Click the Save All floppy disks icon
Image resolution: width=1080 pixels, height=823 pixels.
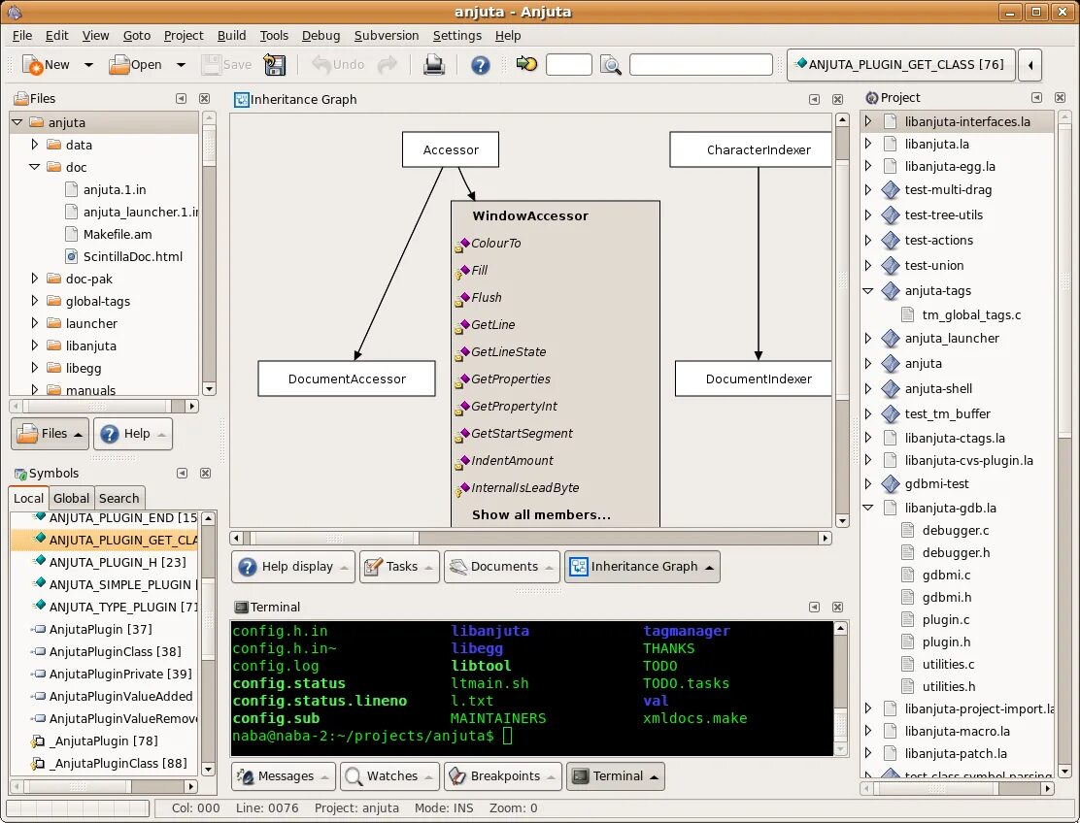[274, 65]
